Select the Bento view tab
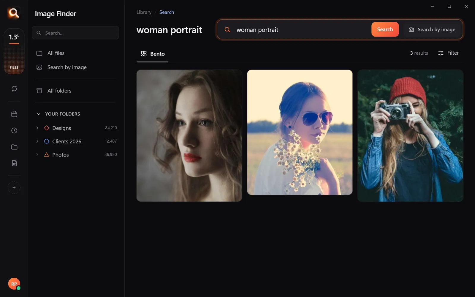The image size is (475, 297). [x=153, y=54]
